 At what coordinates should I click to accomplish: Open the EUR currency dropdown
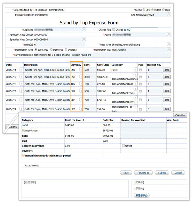81,91
